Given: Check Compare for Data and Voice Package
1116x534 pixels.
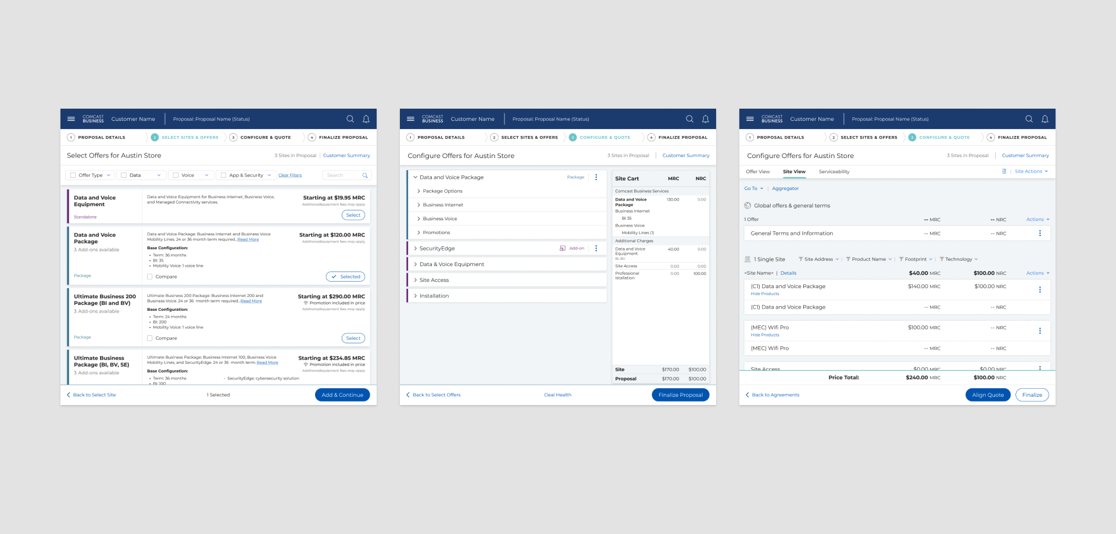Looking at the screenshot, I should click(150, 277).
